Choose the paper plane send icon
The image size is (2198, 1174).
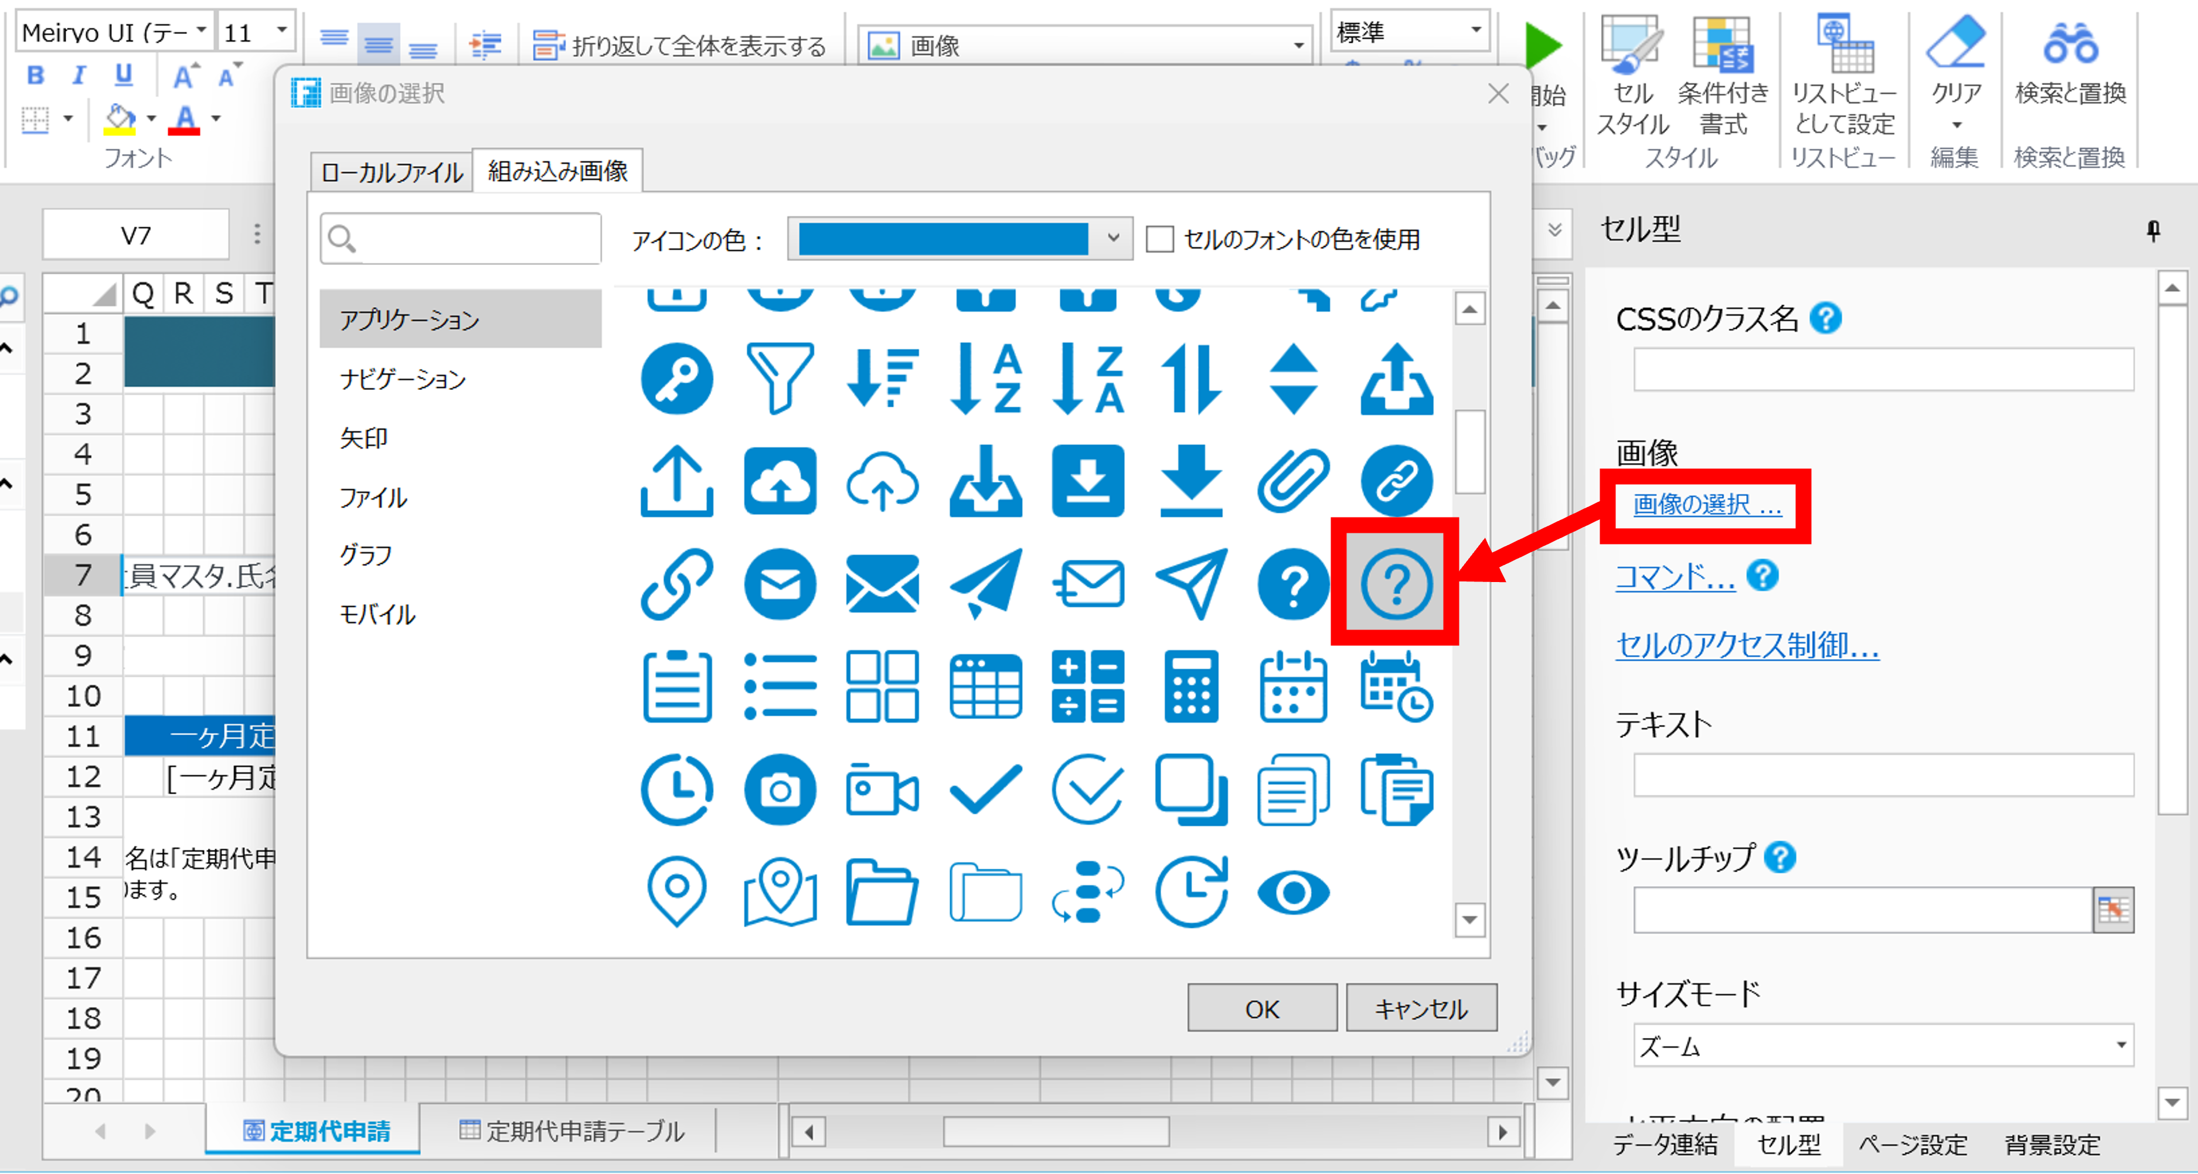pyautogui.click(x=985, y=584)
